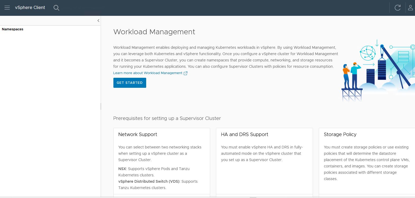Click the Workload Management heading
The width and height of the screenshot is (415, 198).
click(x=154, y=32)
